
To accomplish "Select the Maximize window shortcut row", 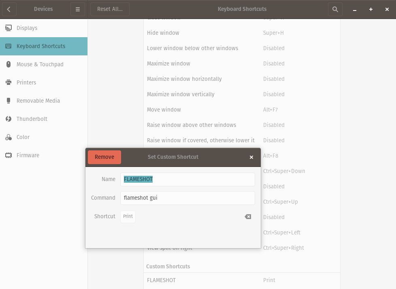I will pyautogui.click(x=242, y=63).
